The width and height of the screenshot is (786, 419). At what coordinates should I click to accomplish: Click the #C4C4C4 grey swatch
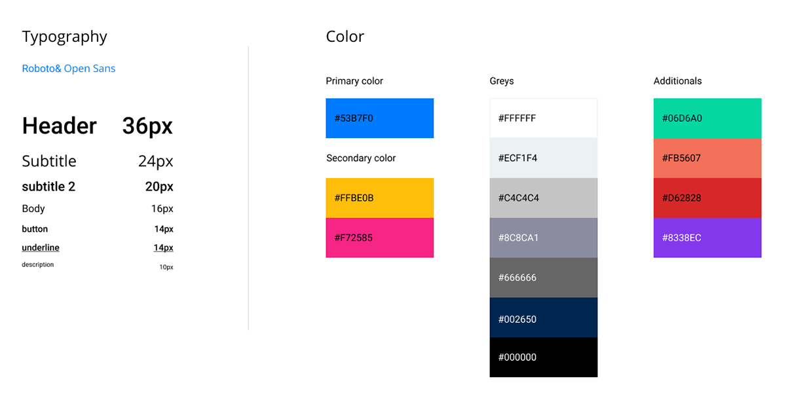[543, 198]
